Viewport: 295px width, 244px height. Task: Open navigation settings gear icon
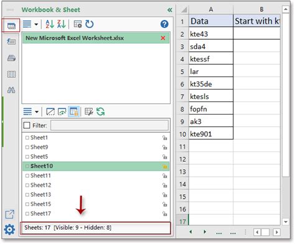coord(9,230)
